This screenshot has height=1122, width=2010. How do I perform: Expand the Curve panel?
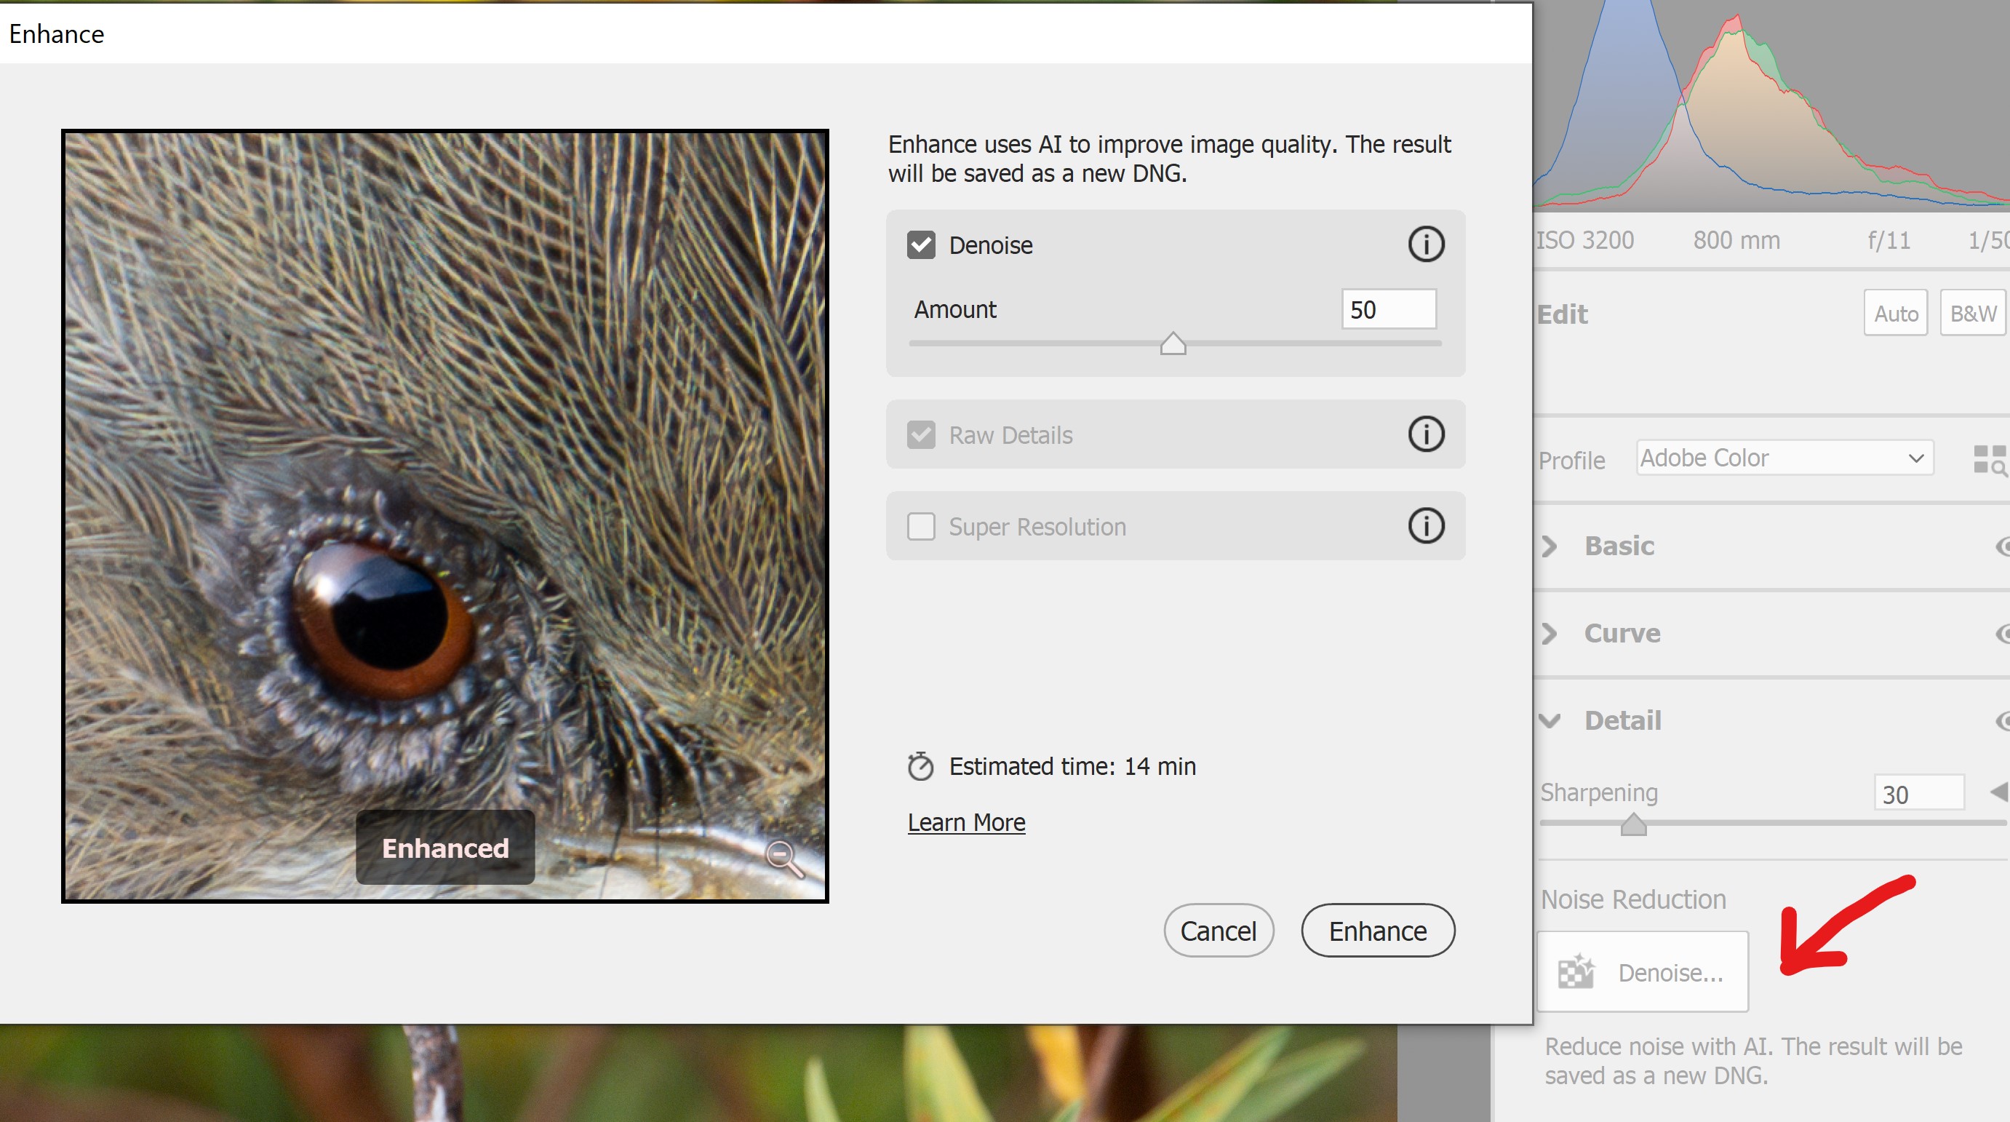(x=1550, y=634)
